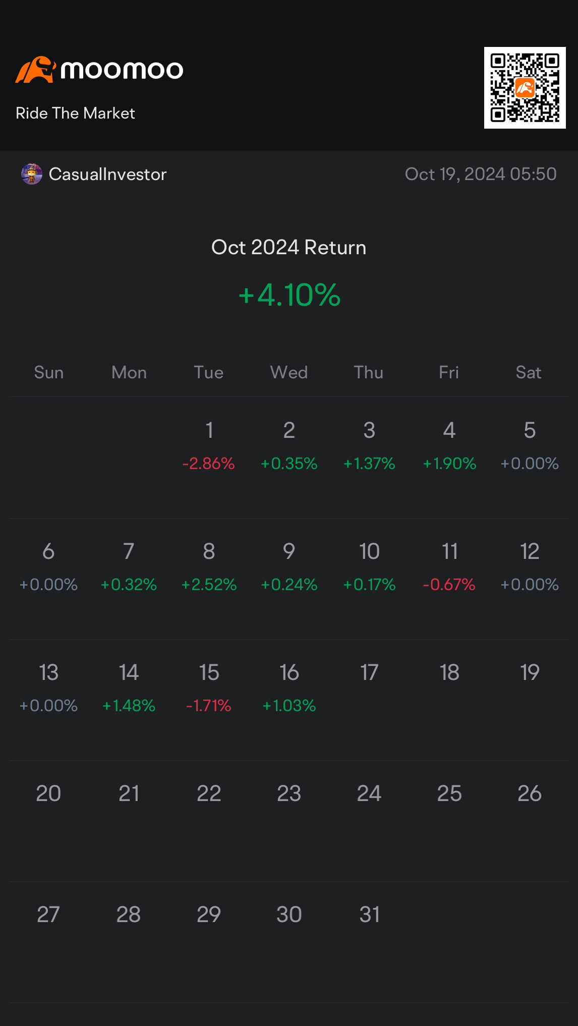Open the QR code image
This screenshot has width=578, height=1026.
(x=525, y=88)
